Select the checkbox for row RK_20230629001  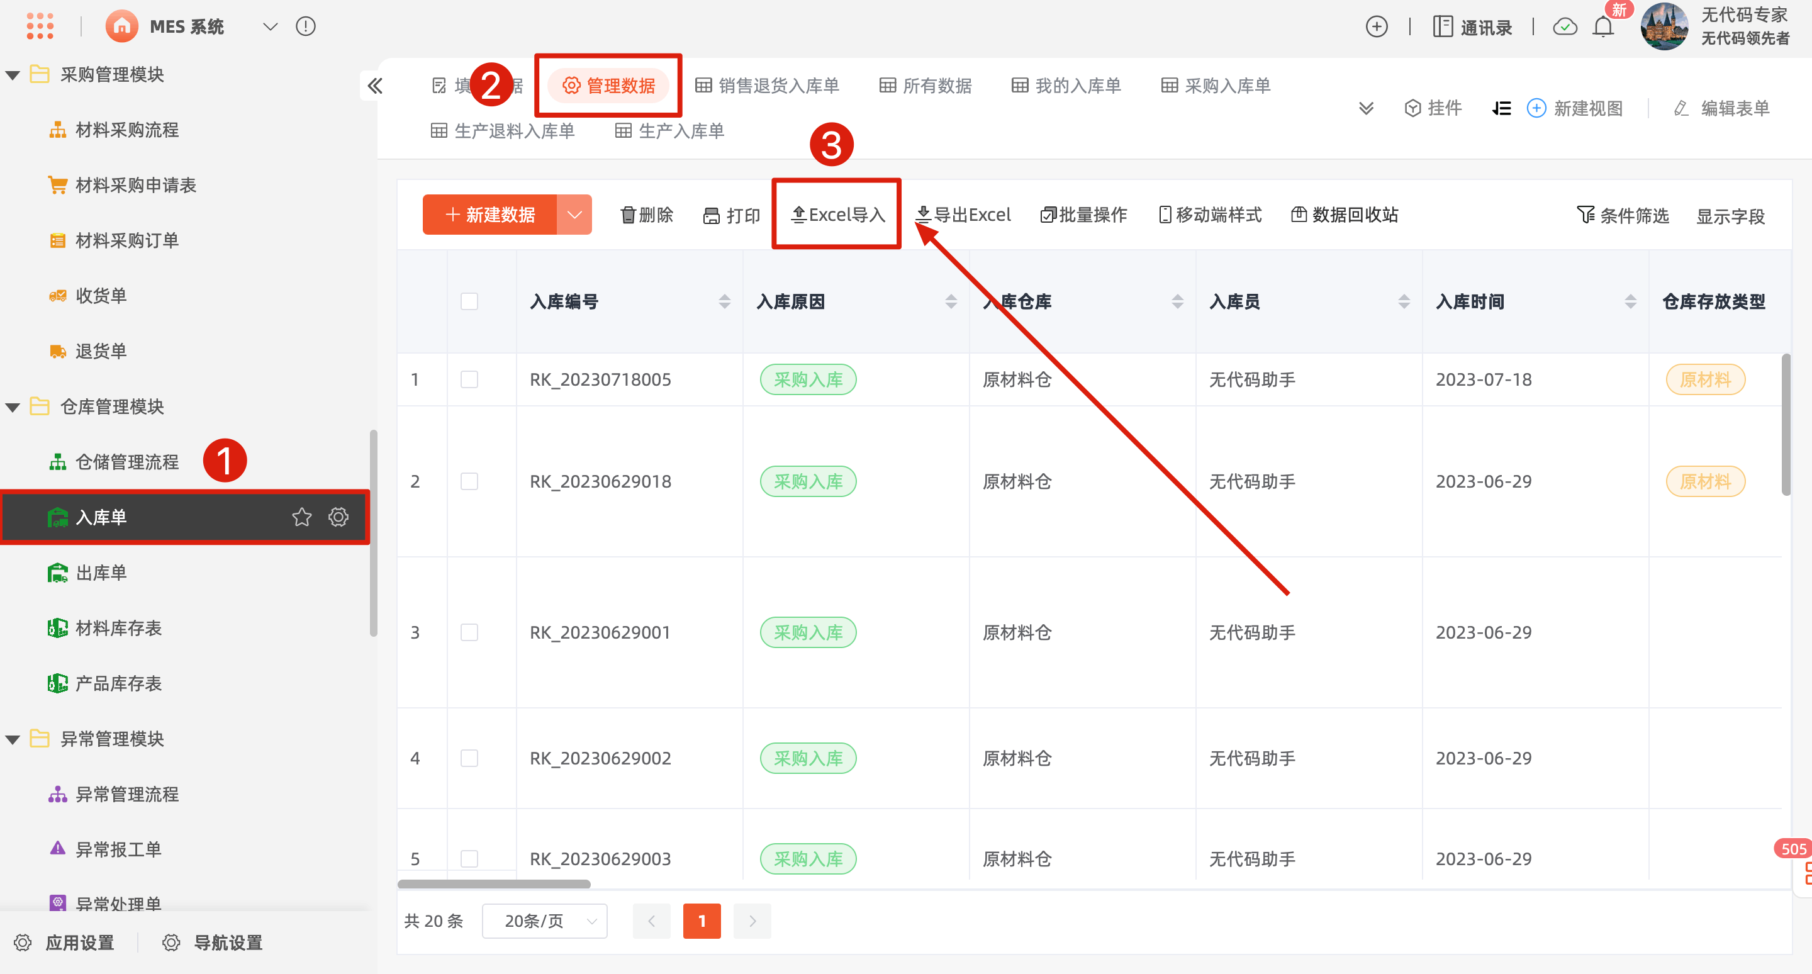click(x=469, y=632)
